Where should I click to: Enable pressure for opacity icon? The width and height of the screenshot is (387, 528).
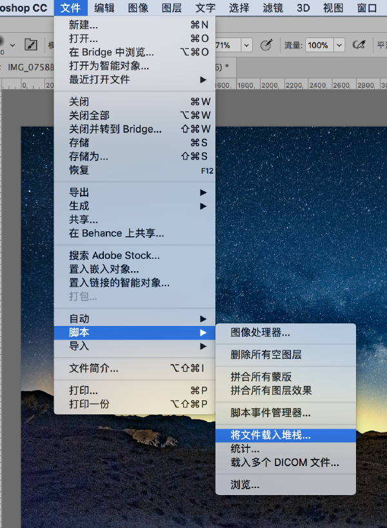(x=266, y=45)
